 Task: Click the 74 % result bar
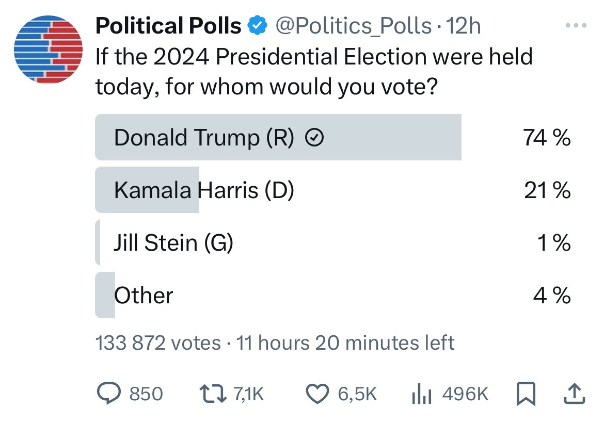278,137
